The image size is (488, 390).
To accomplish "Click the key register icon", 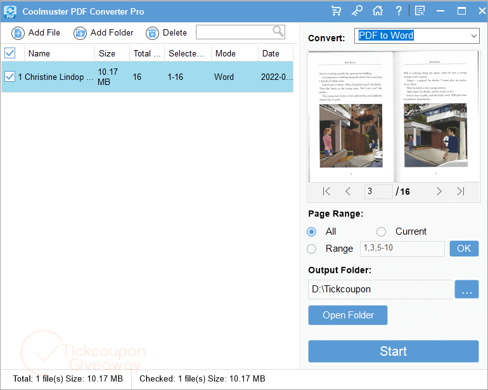I will [x=357, y=11].
